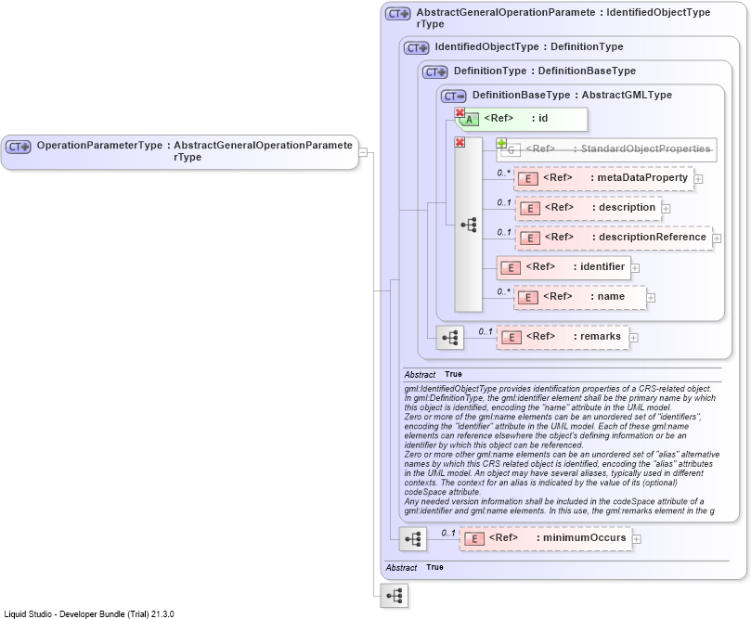Click the CT icon of OperationParameterType

19,147
